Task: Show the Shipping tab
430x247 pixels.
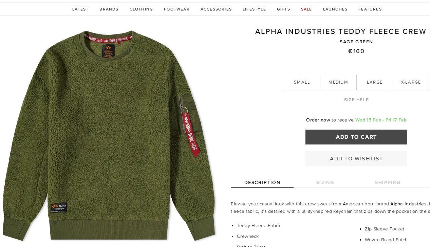Action: click(x=388, y=182)
